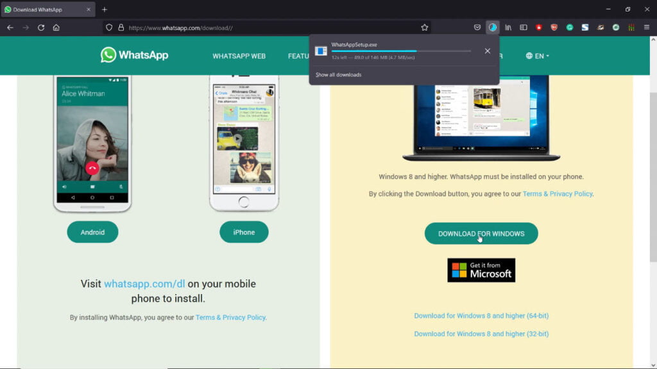Open the Firefox Library icon
This screenshot has width=657, height=369.
pyautogui.click(x=508, y=27)
